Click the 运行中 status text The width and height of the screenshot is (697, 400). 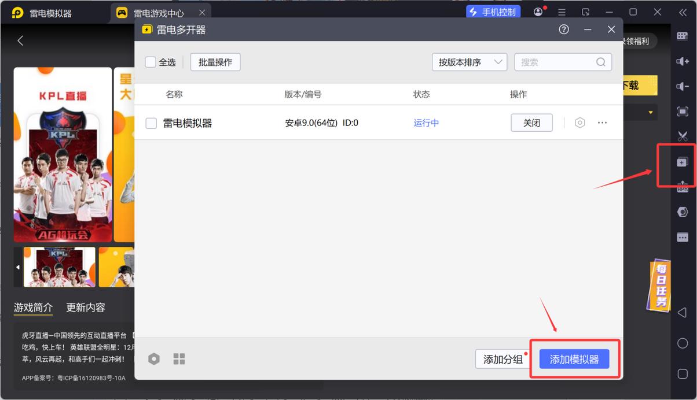426,123
